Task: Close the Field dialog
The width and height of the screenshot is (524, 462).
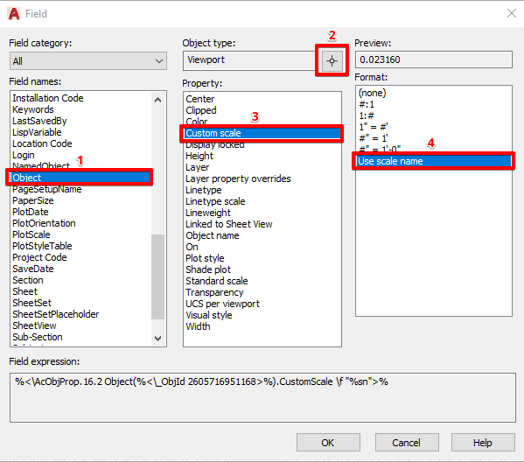Action: click(x=511, y=13)
